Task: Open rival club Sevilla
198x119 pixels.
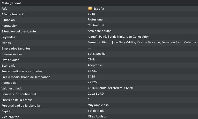Action: click(x=101, y=54)
